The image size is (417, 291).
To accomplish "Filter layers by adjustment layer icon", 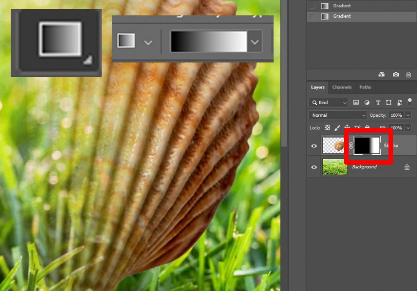I will point(367,102).
